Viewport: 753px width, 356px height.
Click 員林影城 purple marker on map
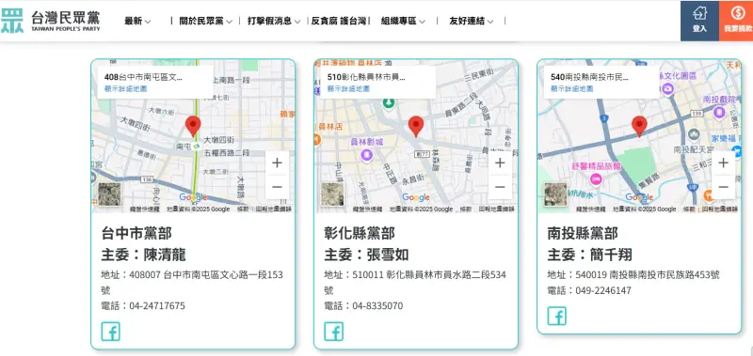(367, 155)
